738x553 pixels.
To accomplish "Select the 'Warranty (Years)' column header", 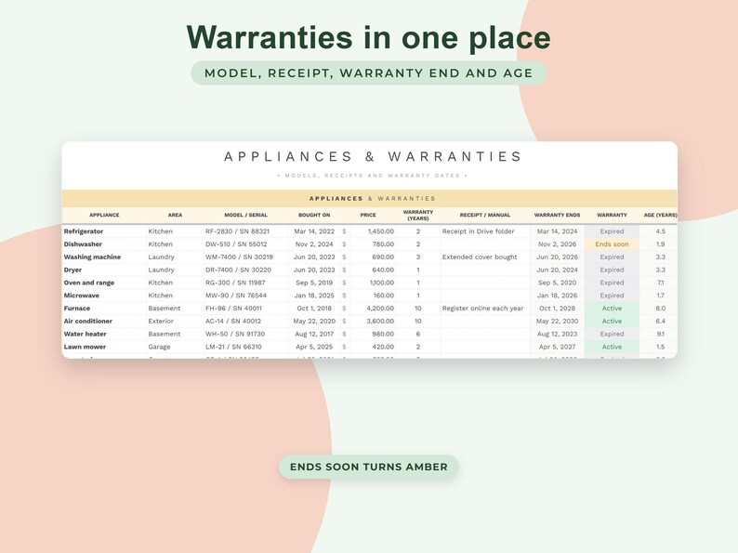I will pyautogui.click(x=418, y=215).
